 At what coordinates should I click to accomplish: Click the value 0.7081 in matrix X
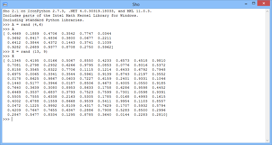pos(14,65)
